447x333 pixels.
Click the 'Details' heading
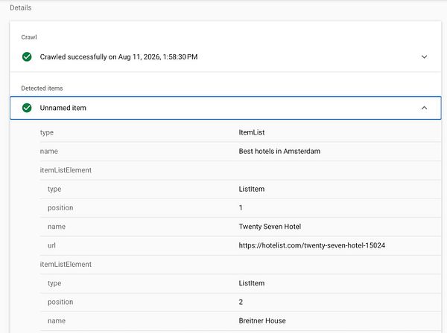pos(21,7)
